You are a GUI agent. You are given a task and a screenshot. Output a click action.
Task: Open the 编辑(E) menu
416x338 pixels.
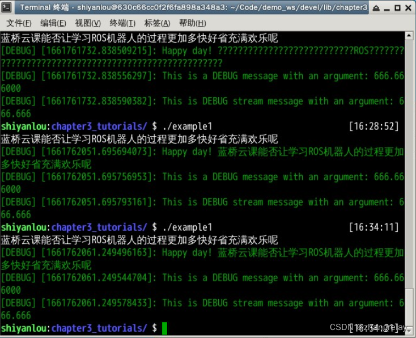click(53, 23)
